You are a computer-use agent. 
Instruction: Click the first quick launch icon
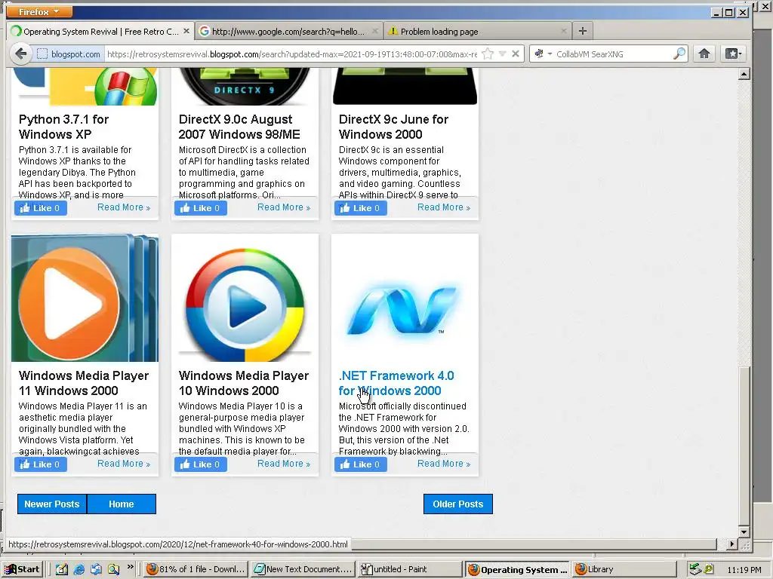pyautogui.click(x=62, y=569)
